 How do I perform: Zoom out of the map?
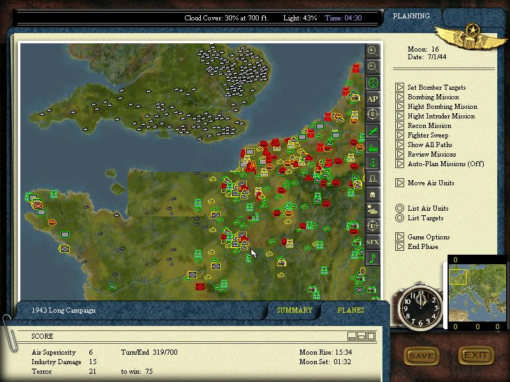(x=372, y=67)
